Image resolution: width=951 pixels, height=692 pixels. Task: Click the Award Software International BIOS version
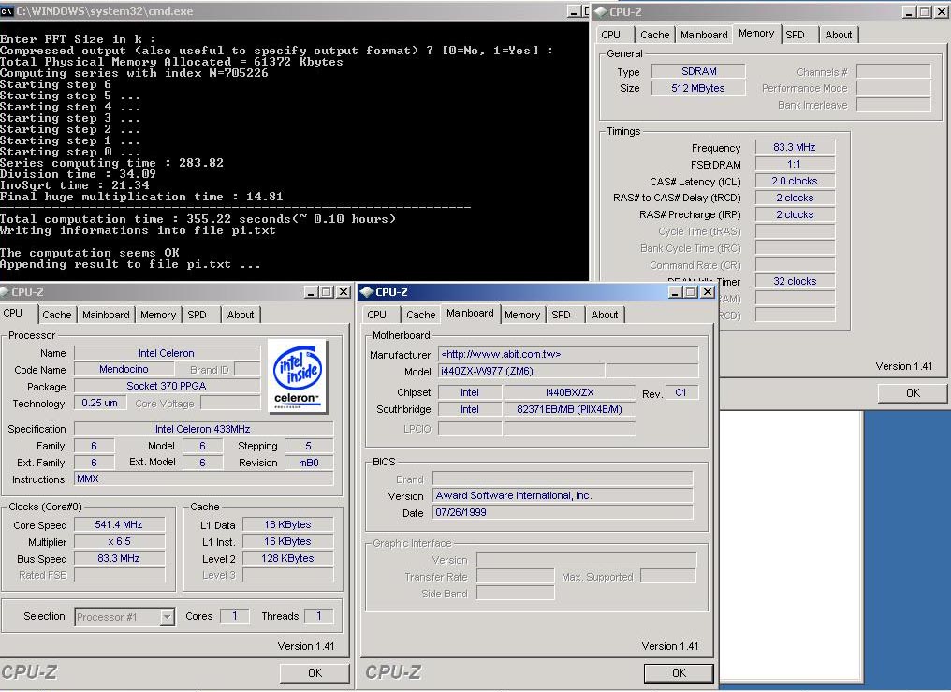coord(563,495)
